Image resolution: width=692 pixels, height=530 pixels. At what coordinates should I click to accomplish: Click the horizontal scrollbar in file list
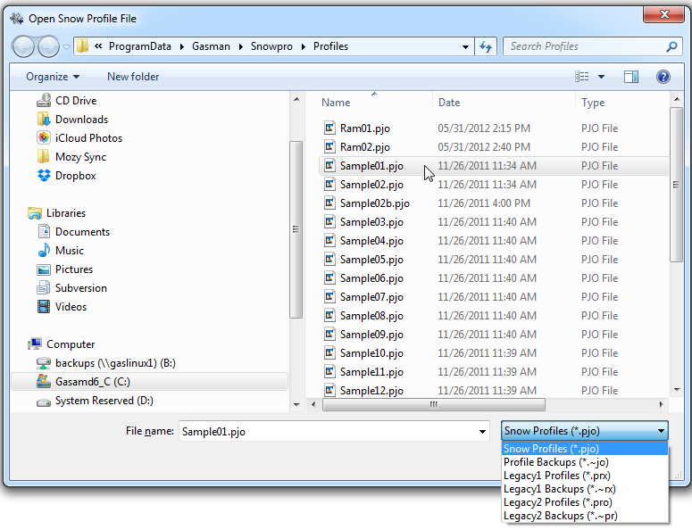pos(434,405)
